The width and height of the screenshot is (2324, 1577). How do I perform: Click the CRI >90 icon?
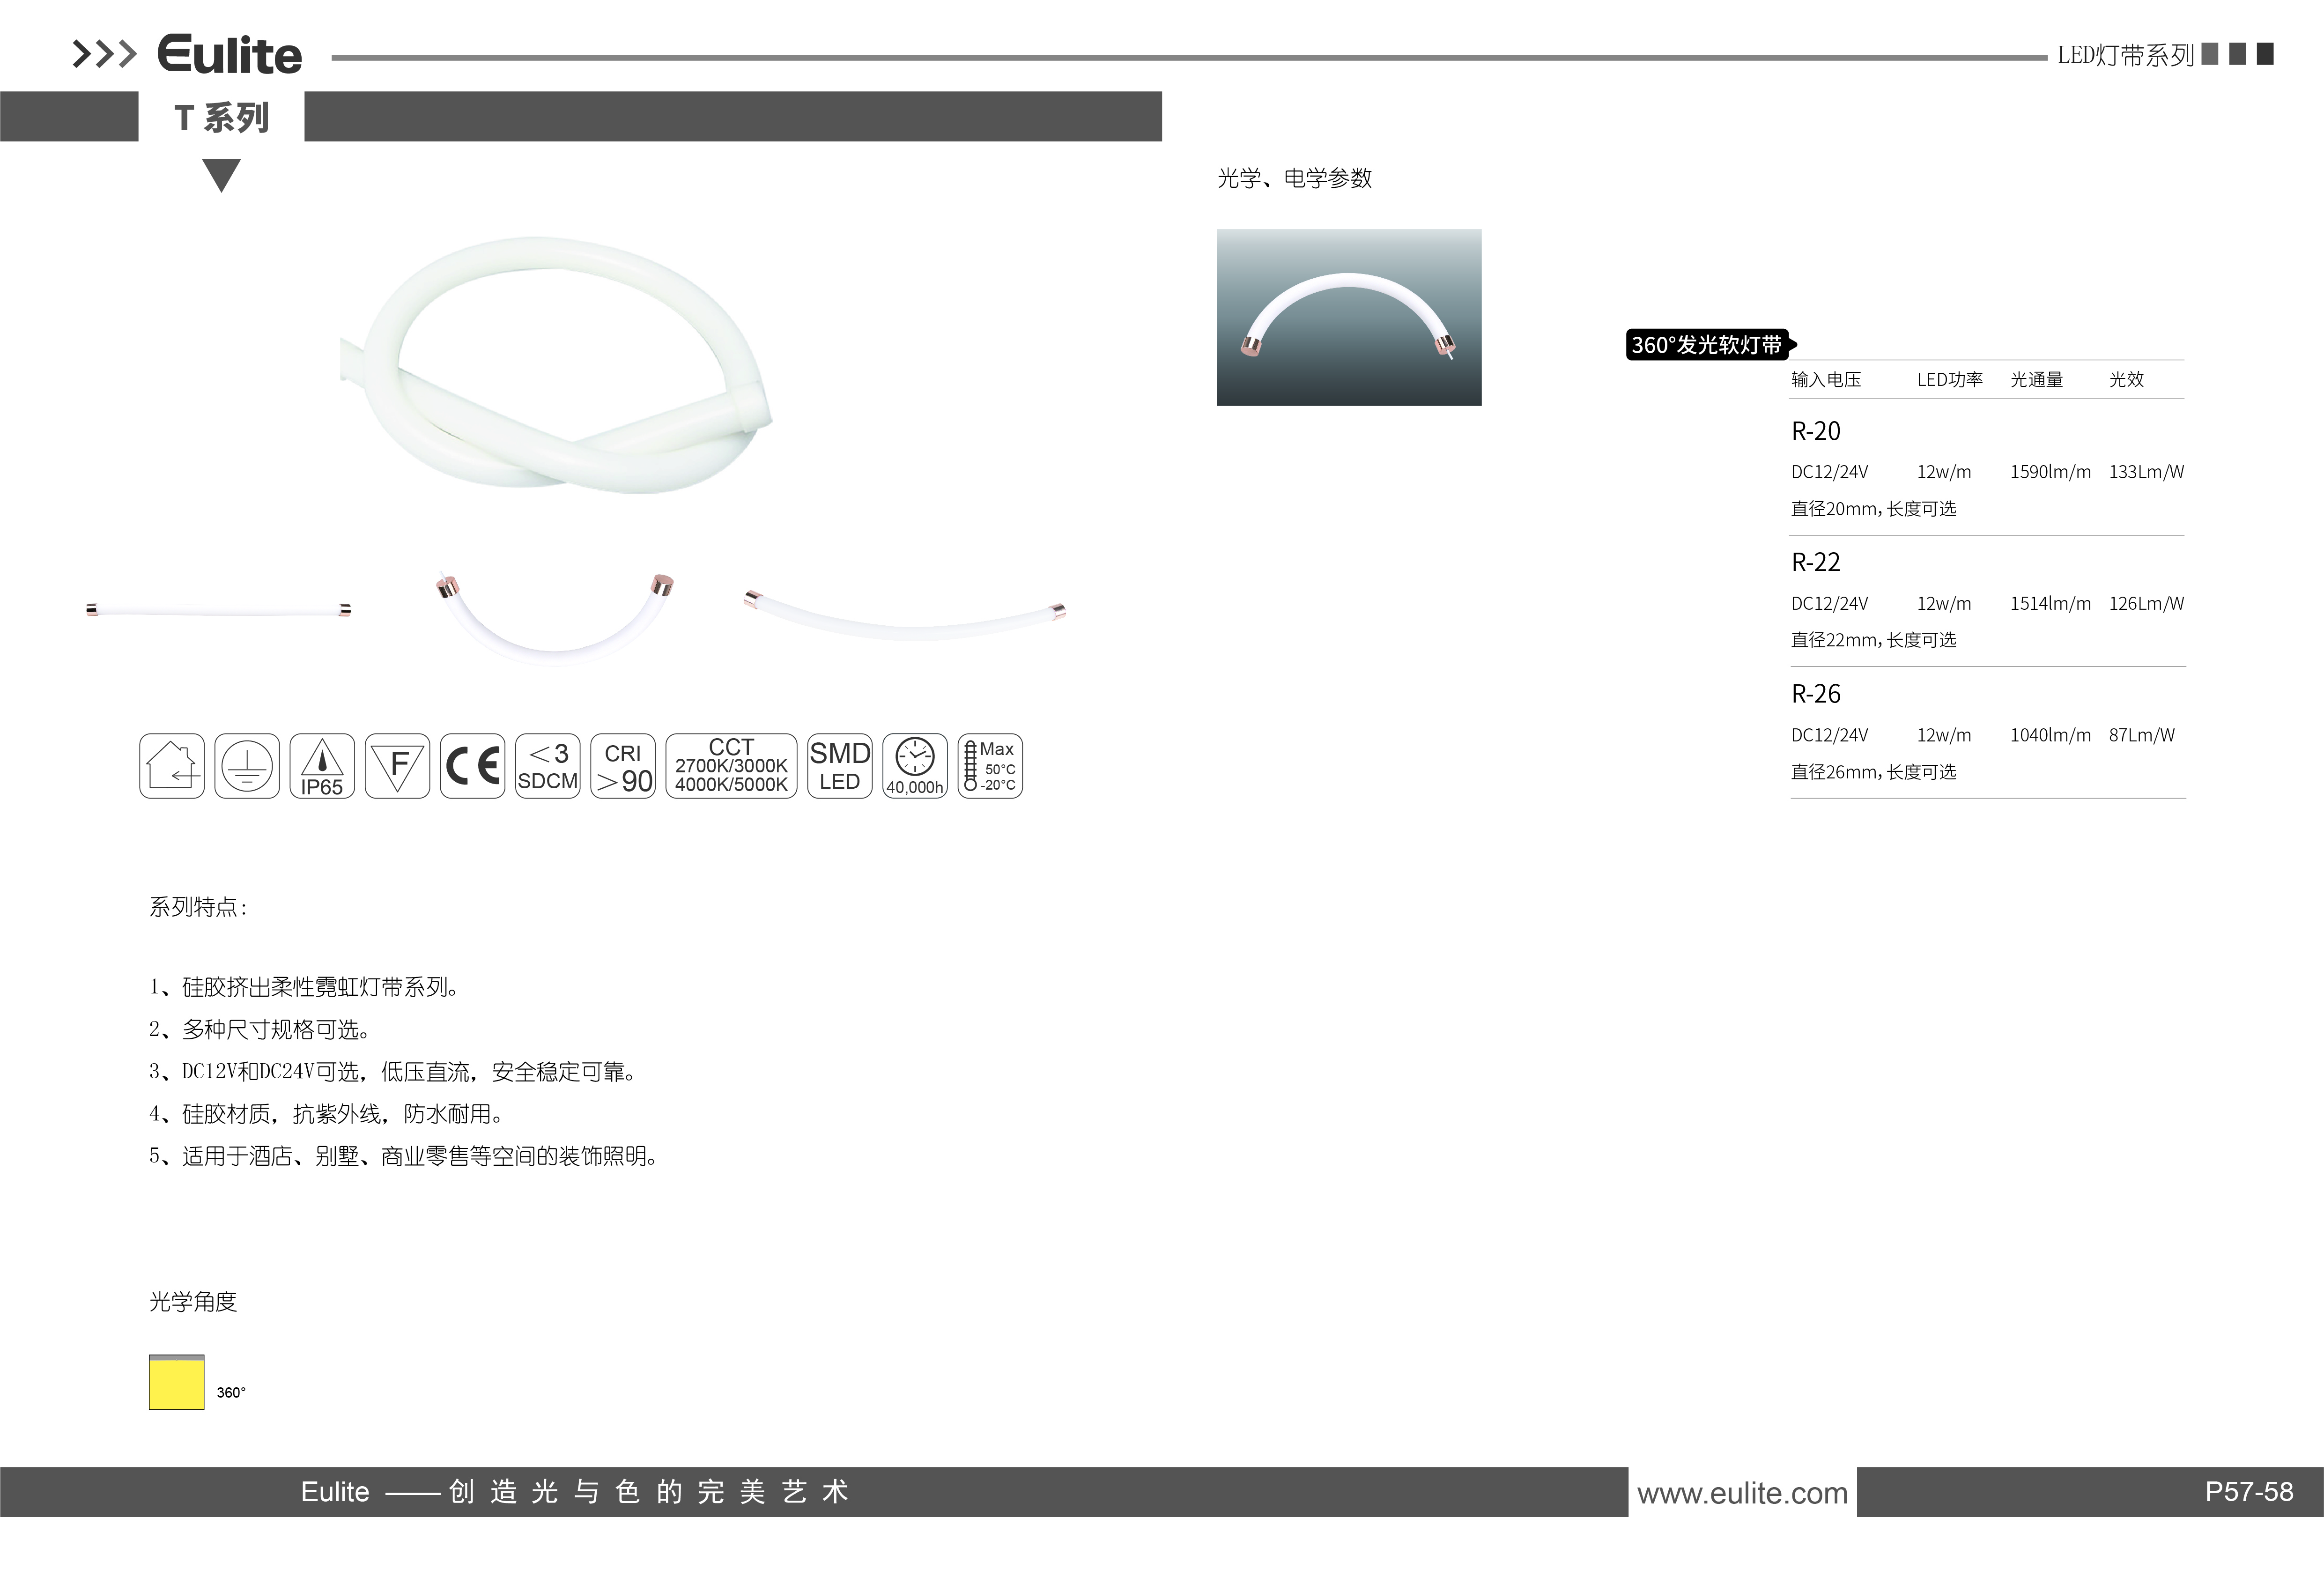[623, 766]
